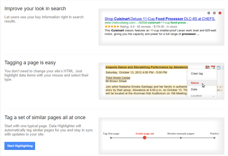The height and width of the screenshot is (156, 228).
Task: Click the Third World Center link
Action: 118,78
